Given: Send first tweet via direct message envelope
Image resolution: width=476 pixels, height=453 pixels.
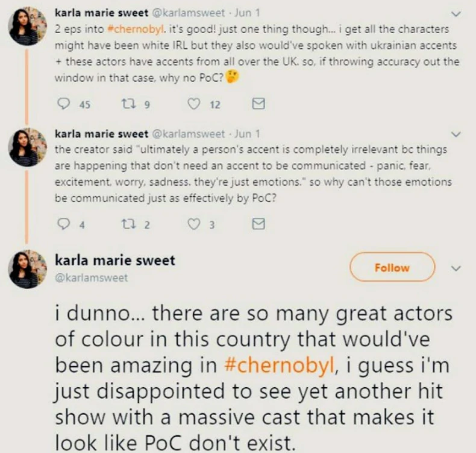Looking at the screenshot, I should coord(258,104).
